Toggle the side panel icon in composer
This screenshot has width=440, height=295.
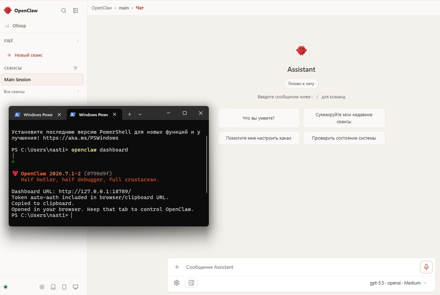(x=191, y=283)
